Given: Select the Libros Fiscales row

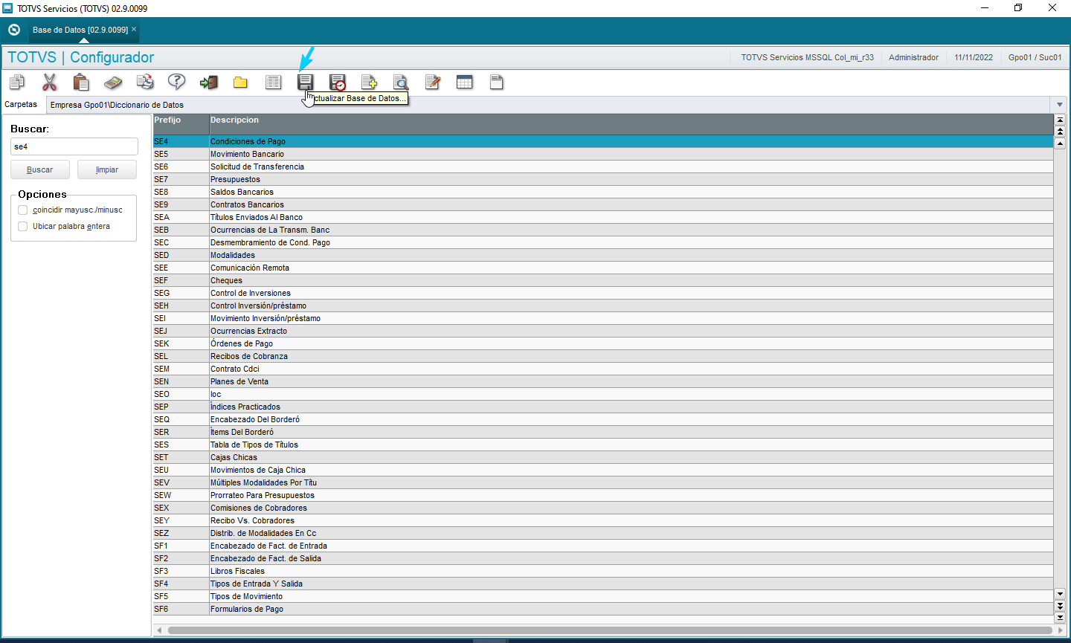Looking at the screenshot, I should [603, 571].
